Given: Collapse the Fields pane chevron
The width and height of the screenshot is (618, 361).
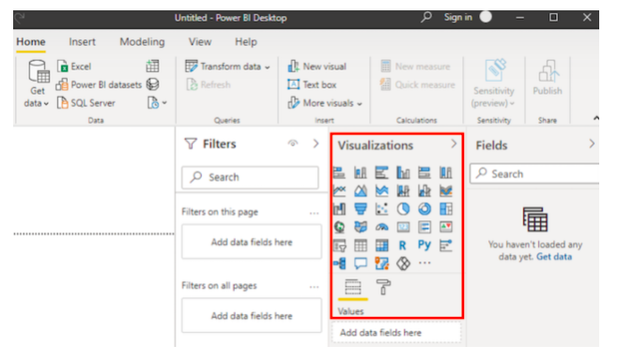Looking at the screenshot, I should (592, 143).
